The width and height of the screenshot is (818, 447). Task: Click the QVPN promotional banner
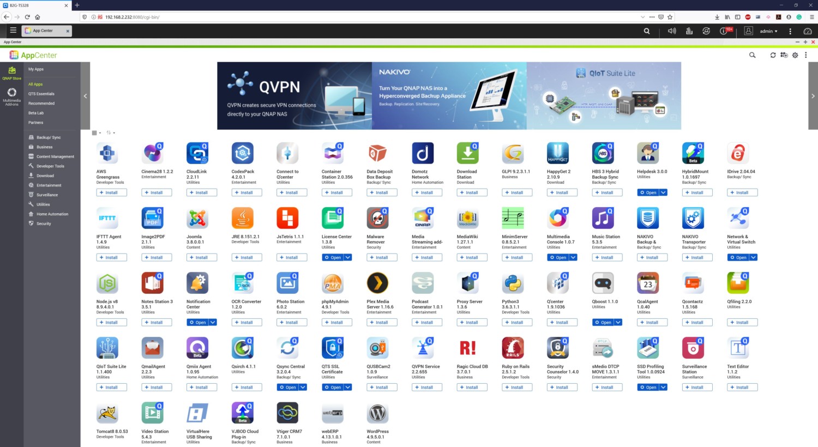[x=294, y=95]
